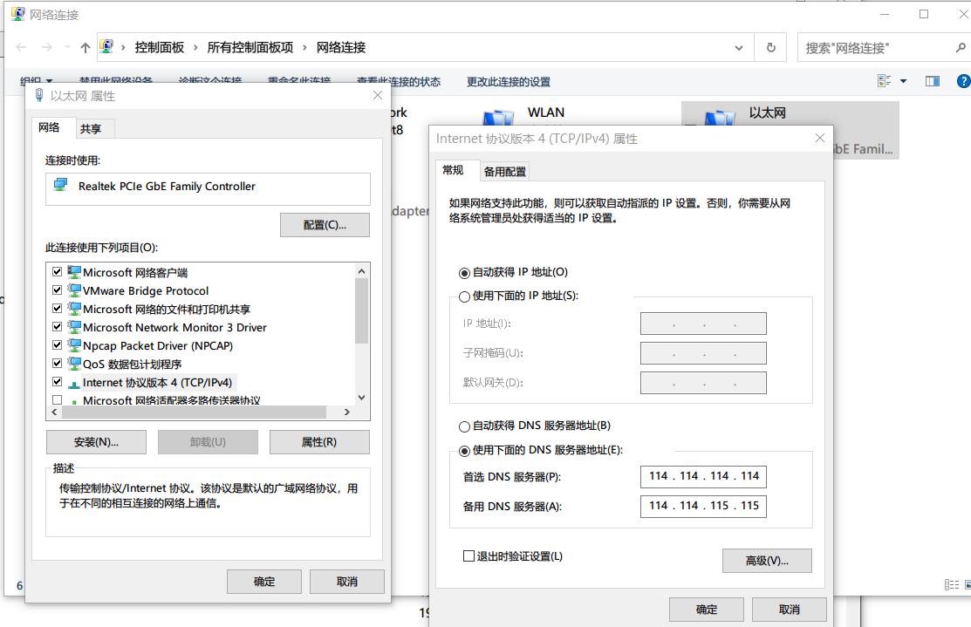Select 使用下面的 IP 地址 radio option

tap(465, 295)
